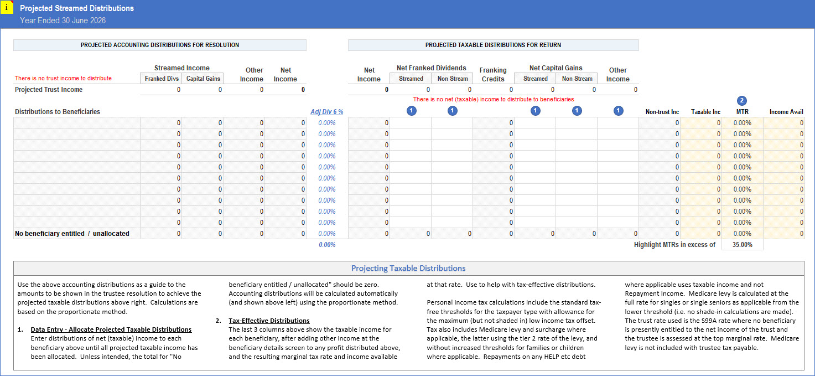Image resolution: width=815 pixels, height=376 pixels.
Task: Select the Highlight MTRs threshold field showing 35.00%
Action: (742, 245)
